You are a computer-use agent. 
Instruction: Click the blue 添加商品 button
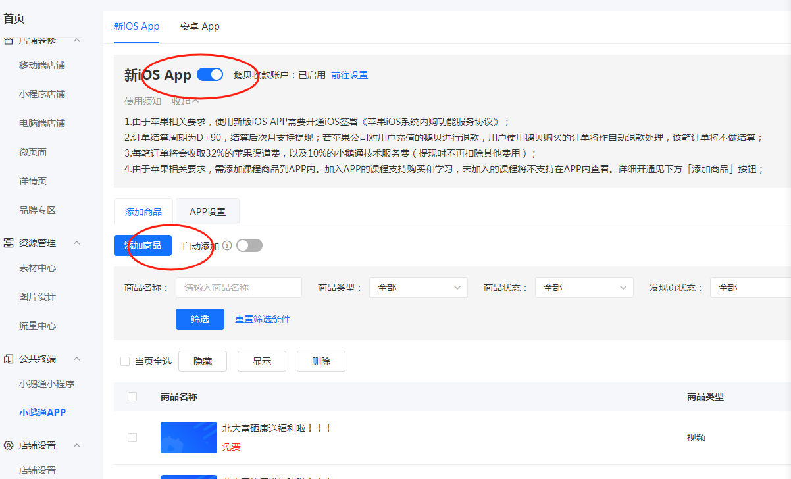pyautogui.click(x=143, y=245)
